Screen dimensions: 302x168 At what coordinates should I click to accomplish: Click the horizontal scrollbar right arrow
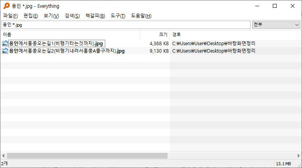[298, 156]
